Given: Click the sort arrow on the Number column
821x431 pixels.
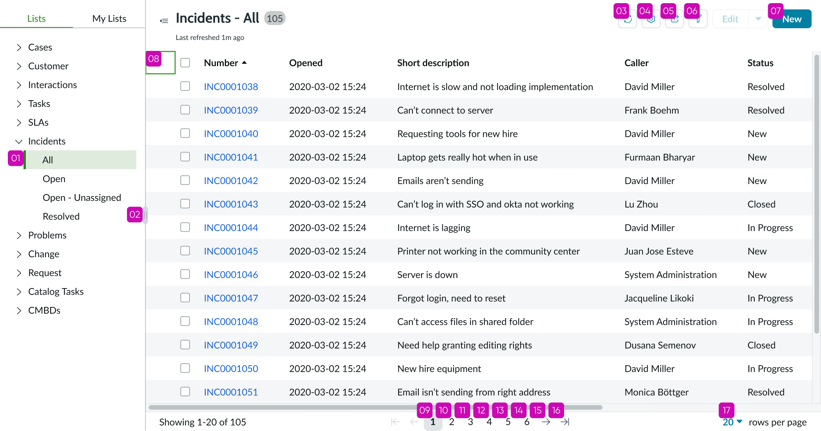Looking at the screenshot, I should [245, 62].
